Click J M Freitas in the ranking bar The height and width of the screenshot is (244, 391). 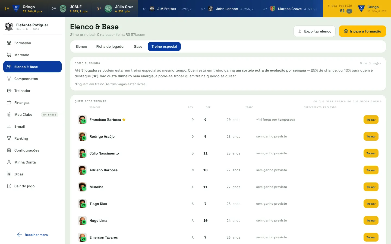pyautogui.click(x=167, y=9)
